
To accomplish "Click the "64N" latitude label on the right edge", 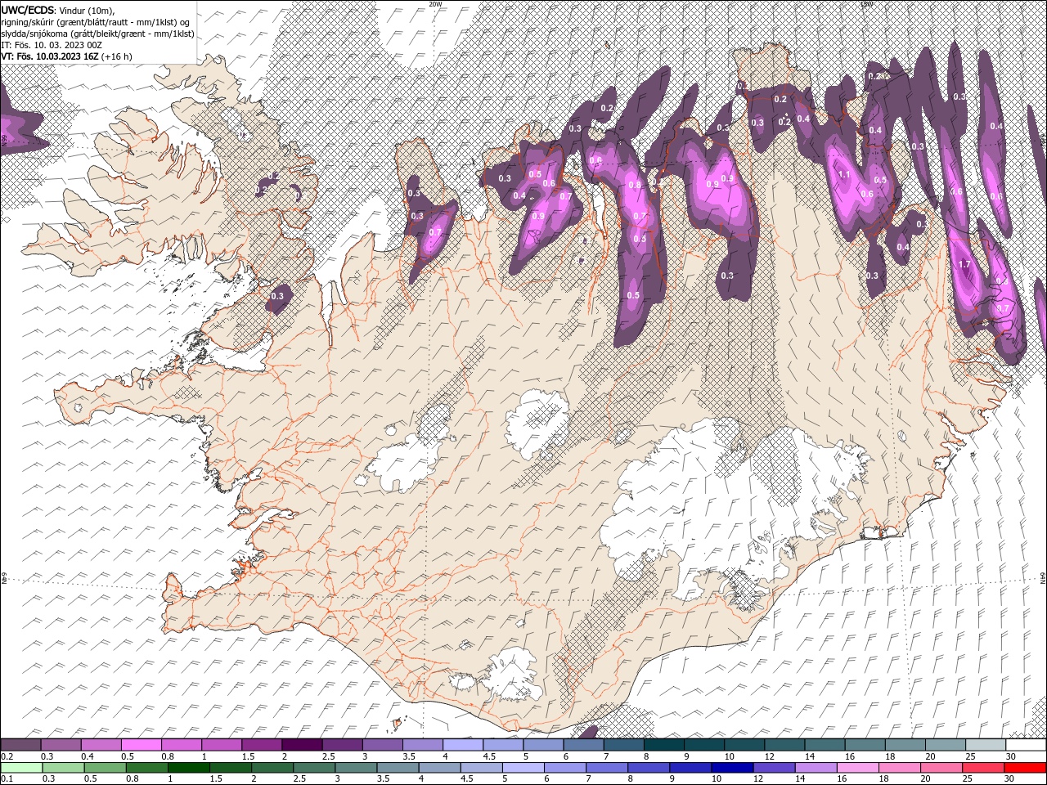I will tap(1043, 578).
